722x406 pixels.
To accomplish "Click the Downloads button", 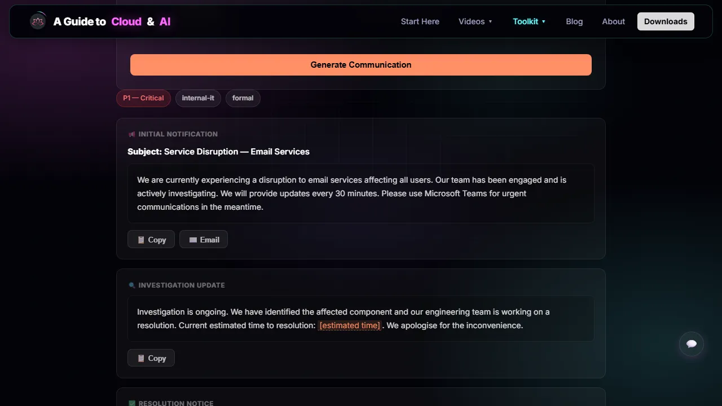I will 666,21.
